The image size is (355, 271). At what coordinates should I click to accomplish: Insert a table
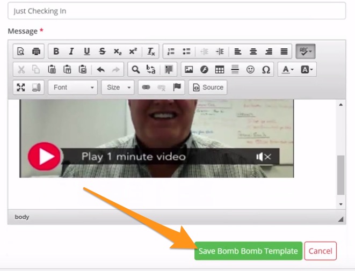tap(220, 69)
